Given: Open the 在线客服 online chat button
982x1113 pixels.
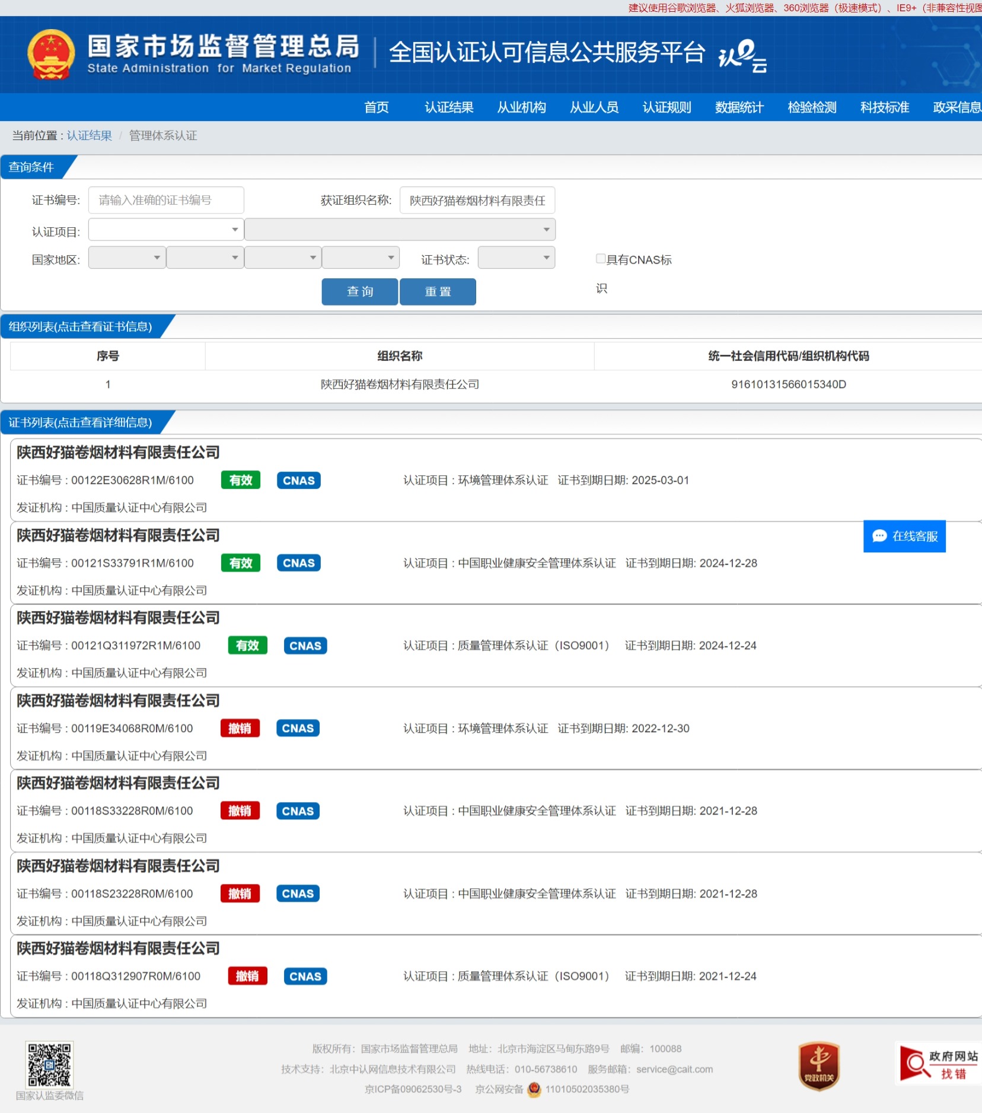Looking at the screenshot, I should point(904,536).
